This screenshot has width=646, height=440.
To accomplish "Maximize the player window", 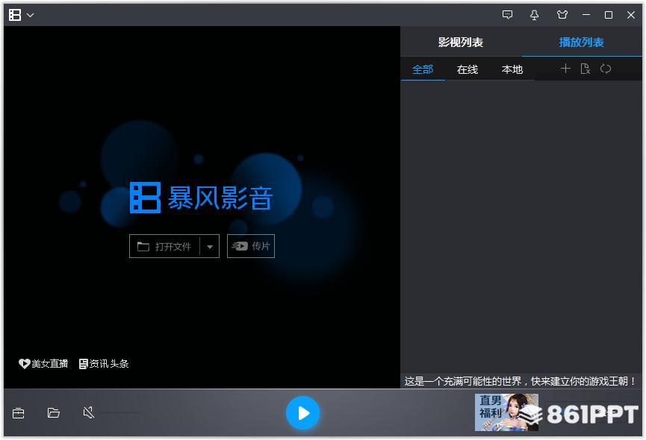I will click(x=608, y=15).
